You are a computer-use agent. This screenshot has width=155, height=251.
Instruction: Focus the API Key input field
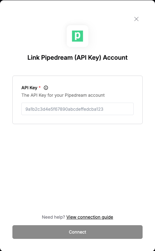point(77,109)
